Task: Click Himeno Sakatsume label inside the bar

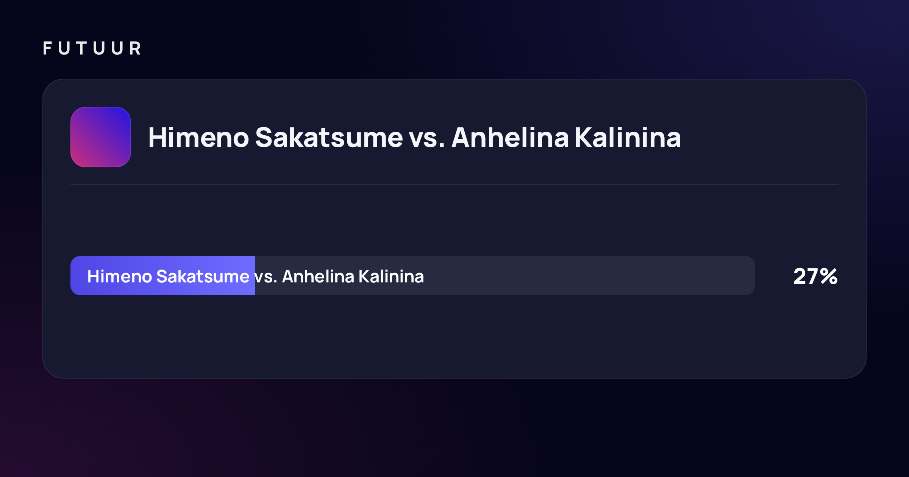Action: coord(168,276)
